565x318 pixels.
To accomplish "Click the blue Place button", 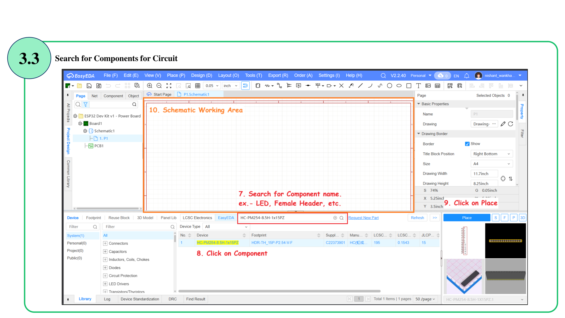I will point(467,218).
